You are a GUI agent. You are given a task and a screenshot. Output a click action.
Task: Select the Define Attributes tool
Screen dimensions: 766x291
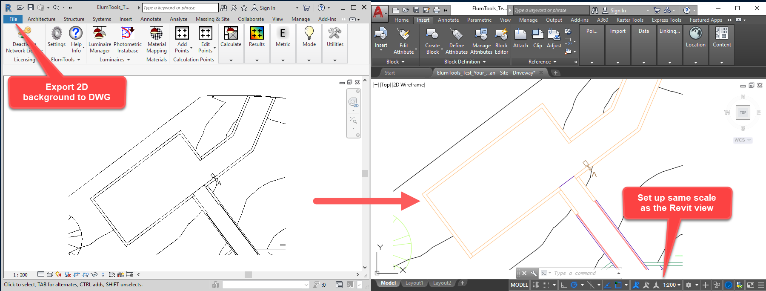coord(457,41)
